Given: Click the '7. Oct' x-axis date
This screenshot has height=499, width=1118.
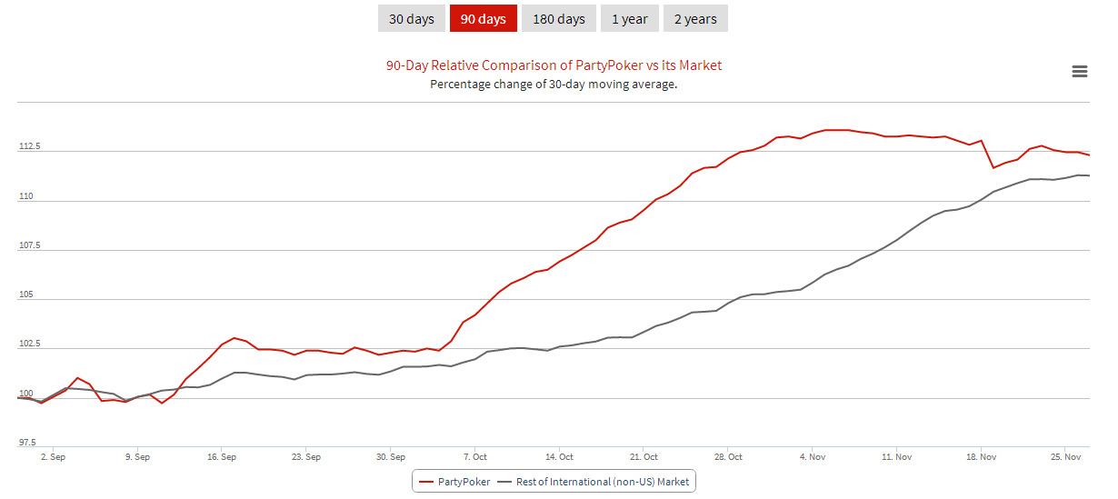Looking at the screenshot, I should point(474,457).
